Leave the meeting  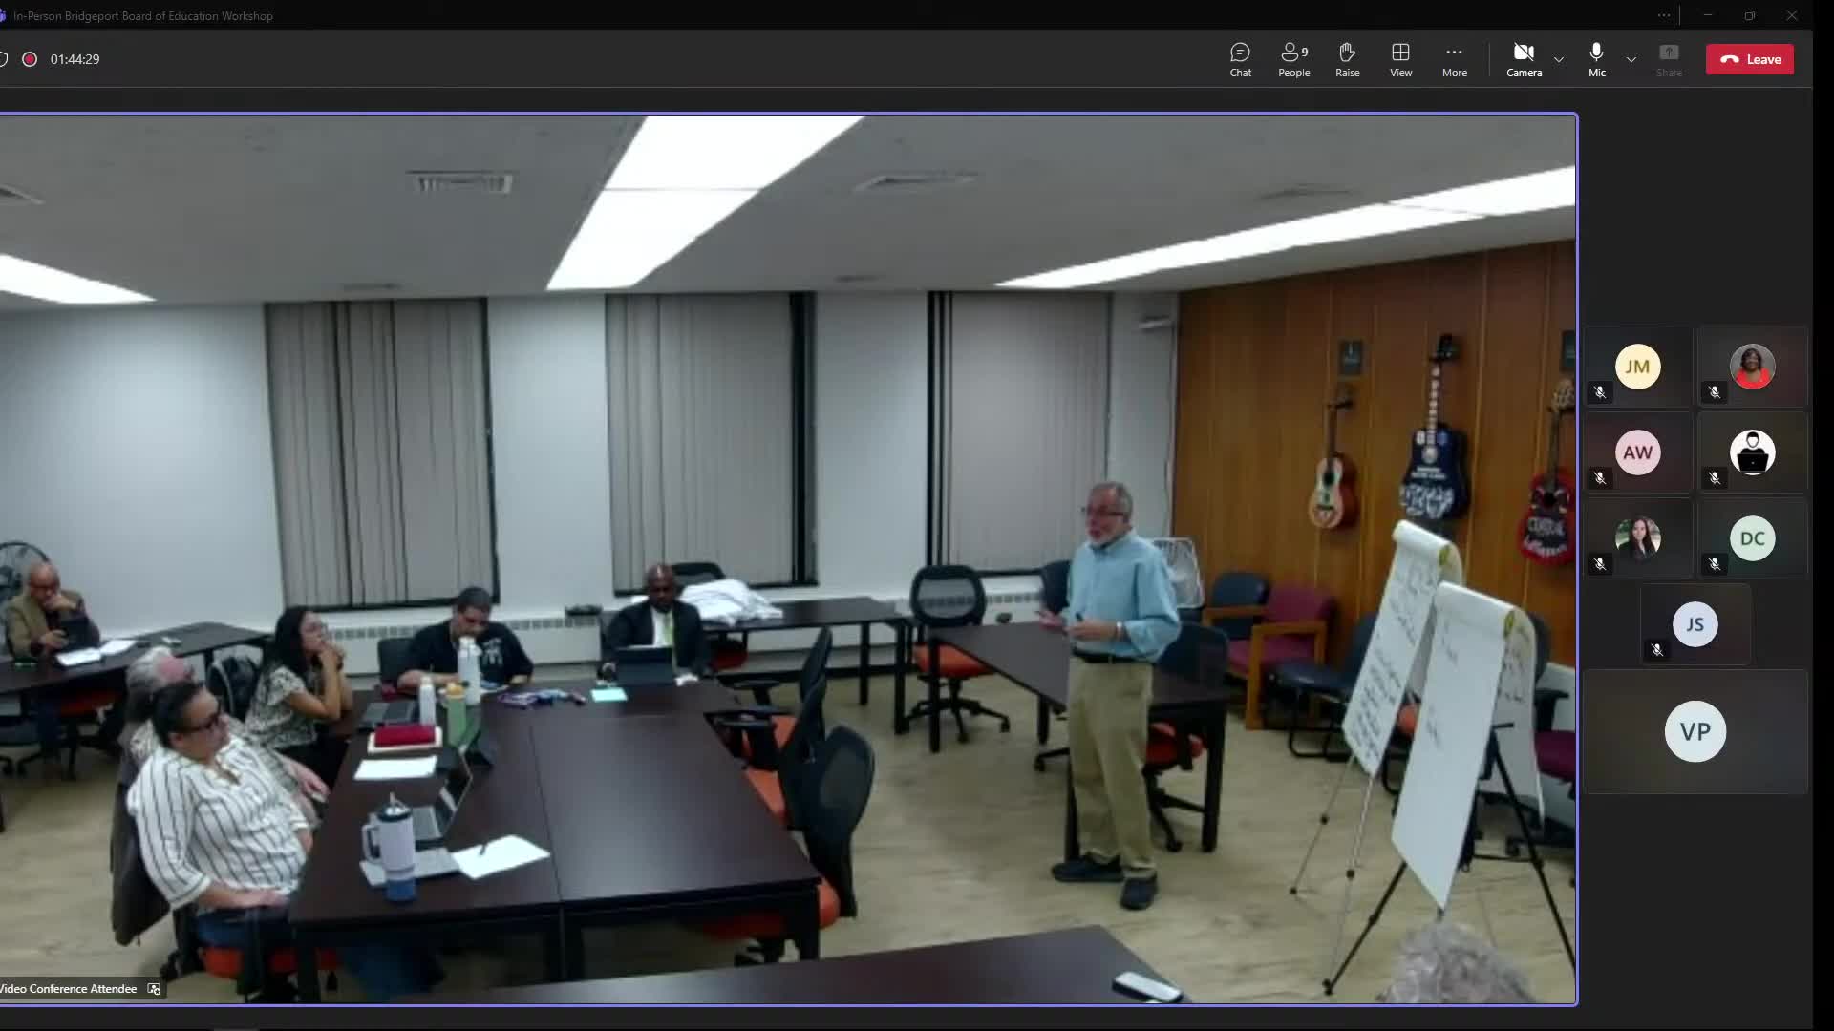click(1750, 59)
